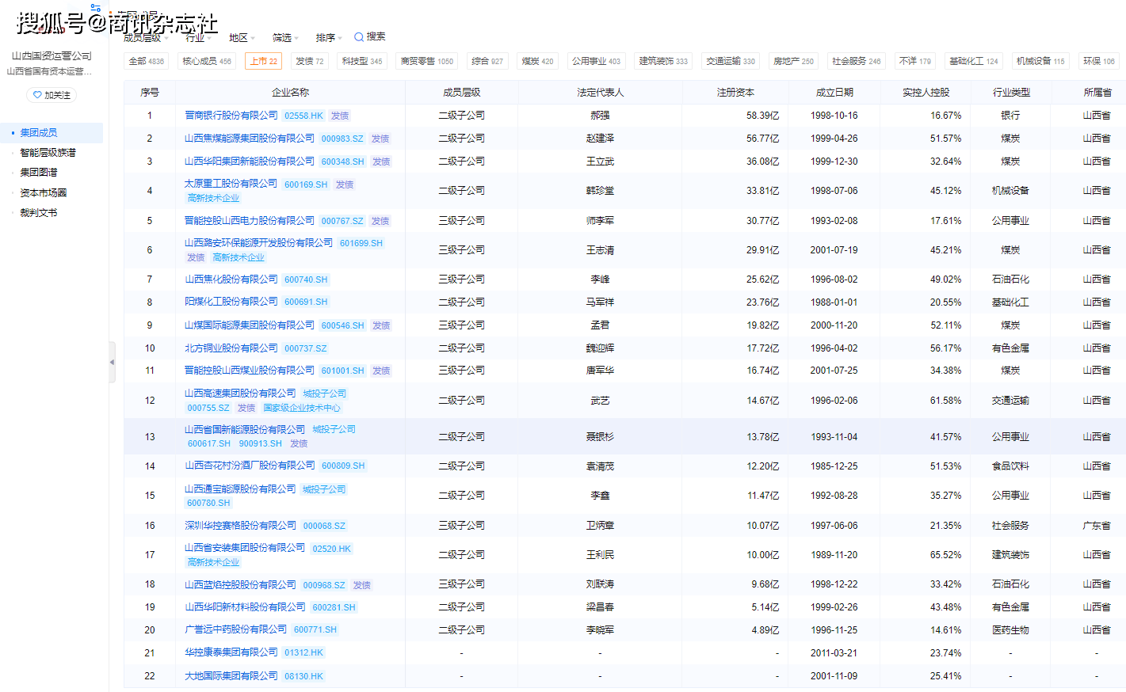Collapse the left sidebar using arrow handle
The width and height of the screenshot is (1126, 692).
[x=112, y=362]
